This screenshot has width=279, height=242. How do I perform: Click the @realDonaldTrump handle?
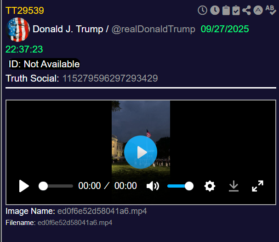pos(154,29)
